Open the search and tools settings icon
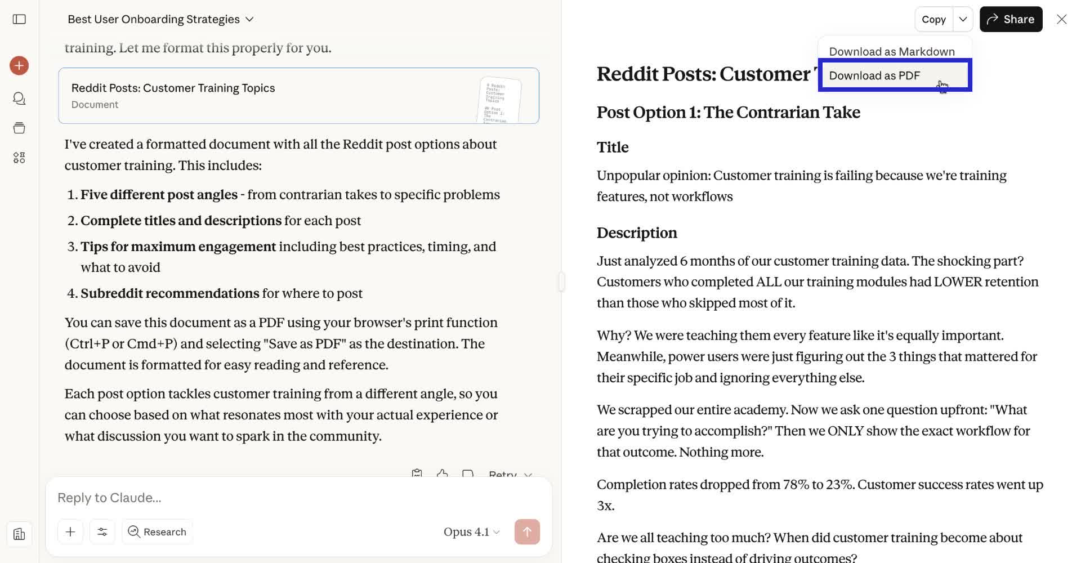The width and height of the screenshot is (1081, 563). (102, 532)
